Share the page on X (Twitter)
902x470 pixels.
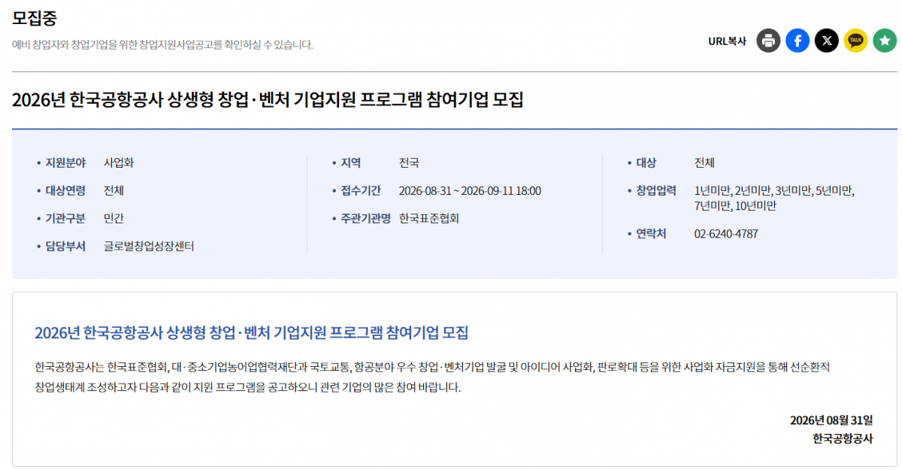[827, 41]
